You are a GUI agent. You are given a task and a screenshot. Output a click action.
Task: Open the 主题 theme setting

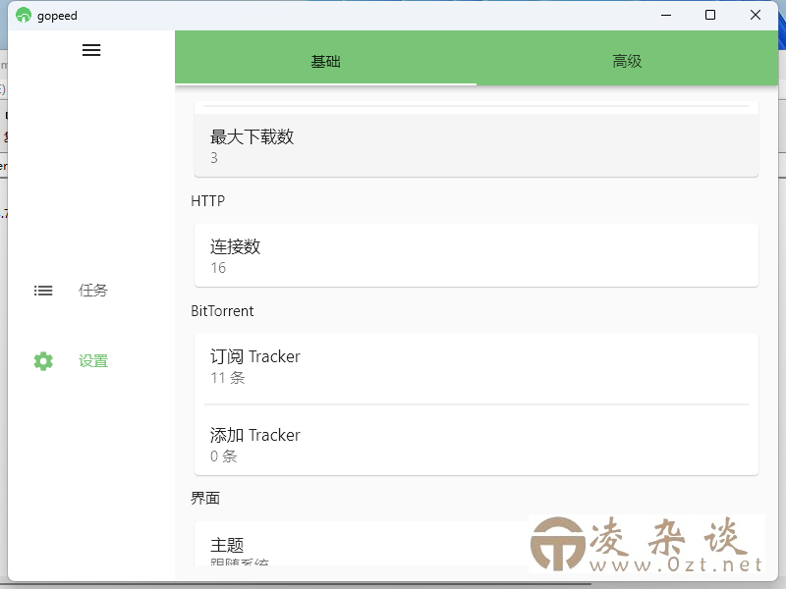tap(477, 545)
